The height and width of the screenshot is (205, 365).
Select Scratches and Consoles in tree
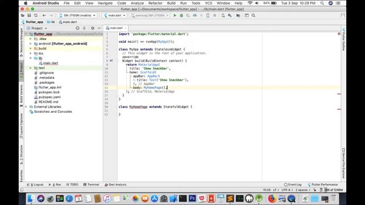pos(53,112)
